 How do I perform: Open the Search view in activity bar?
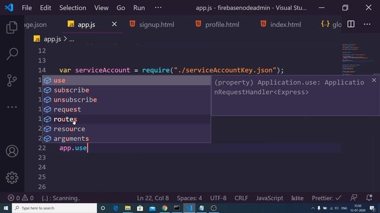12,54
